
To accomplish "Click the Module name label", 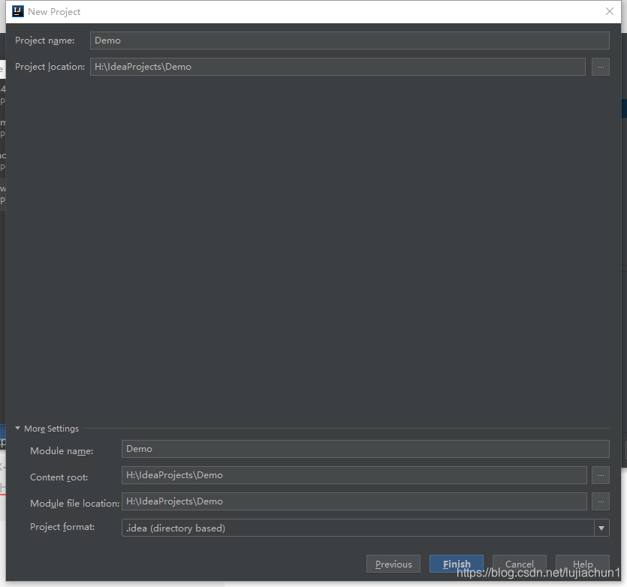I will 62,451.
